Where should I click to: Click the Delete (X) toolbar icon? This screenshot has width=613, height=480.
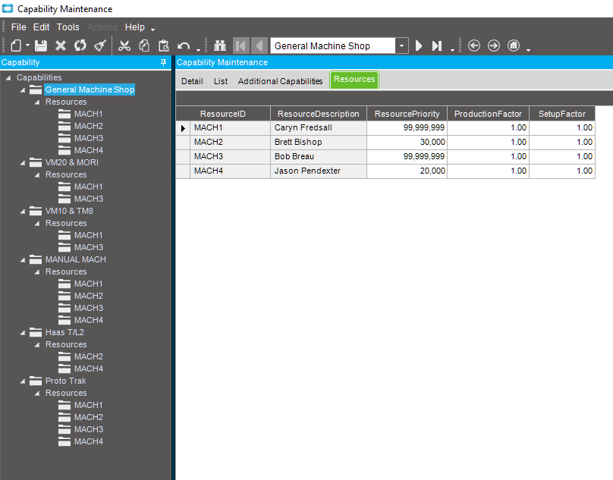pyautogui.click(x=61, y=45)
